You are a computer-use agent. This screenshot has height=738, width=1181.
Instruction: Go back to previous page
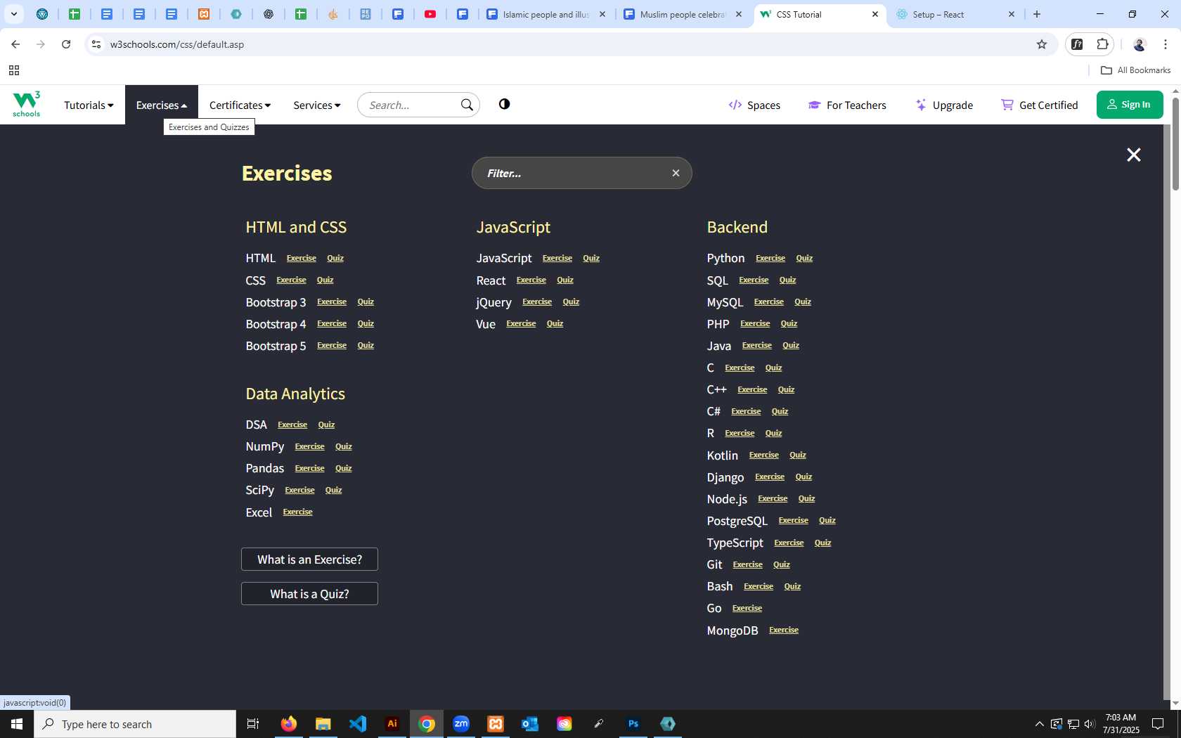coord(15,44)
